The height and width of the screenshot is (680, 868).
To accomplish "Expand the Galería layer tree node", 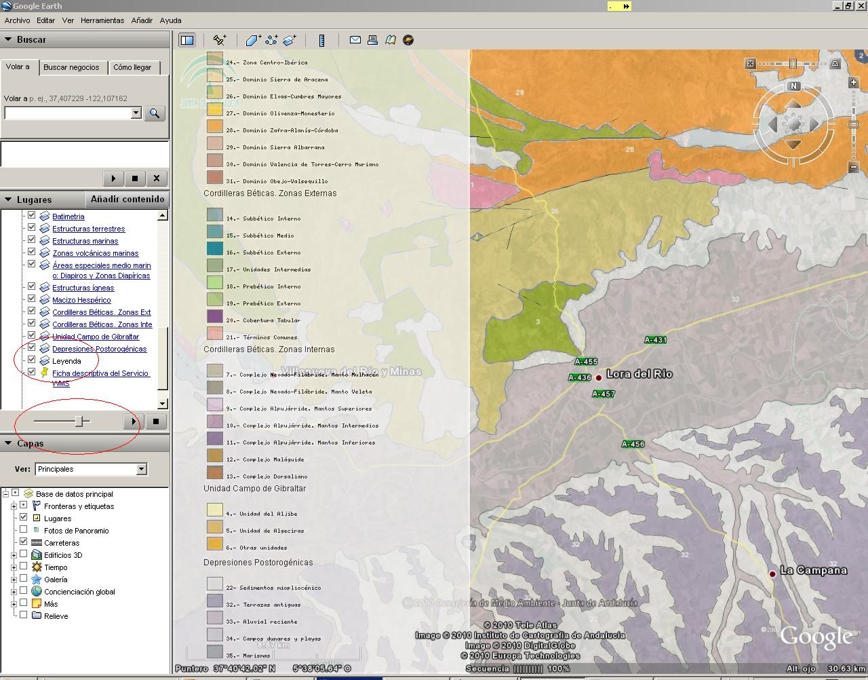I will point(14,580).
